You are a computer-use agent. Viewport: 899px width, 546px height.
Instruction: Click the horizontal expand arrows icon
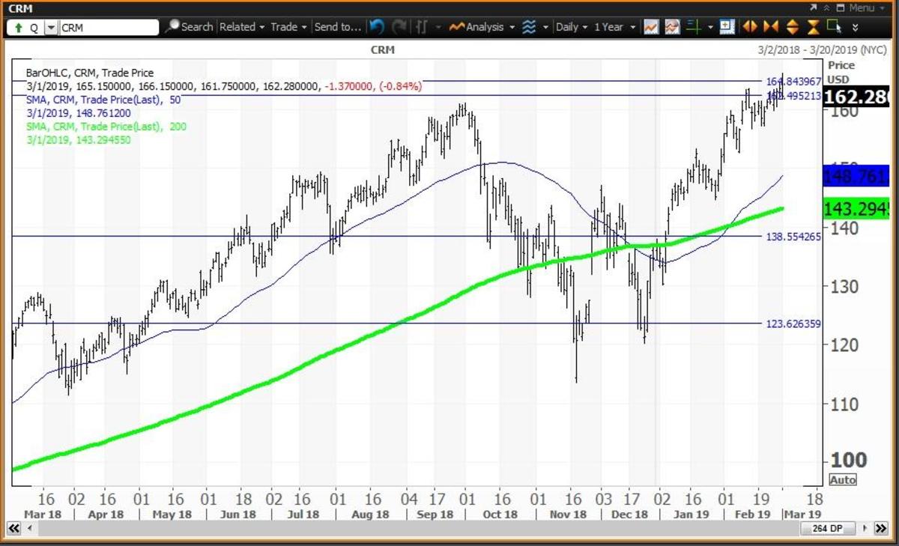click(750, 27)
